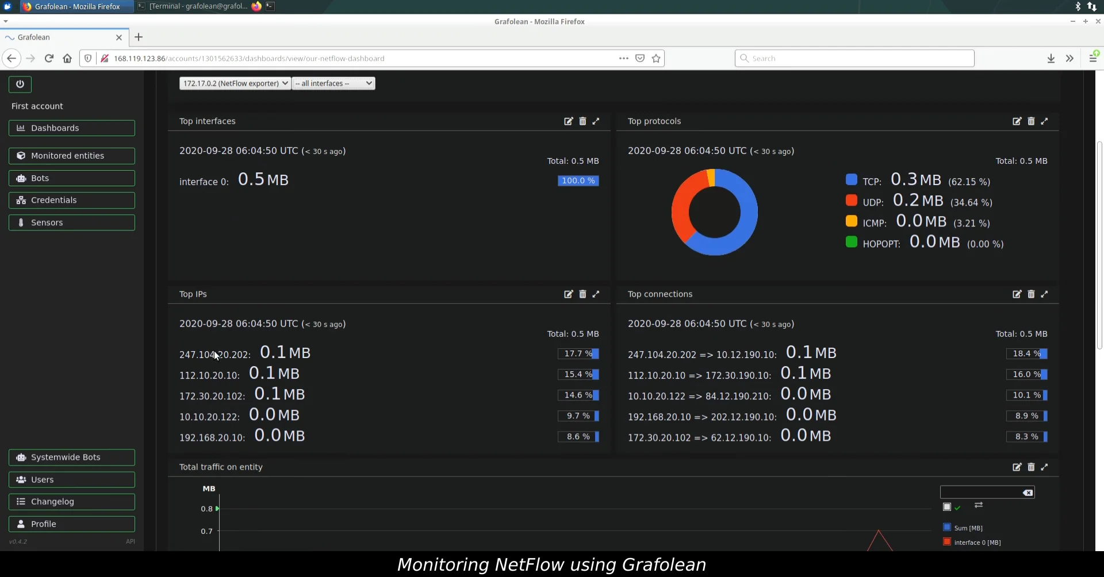
Task: Edit the Total traffic on entity chart
Action: tap(1018, 467)
